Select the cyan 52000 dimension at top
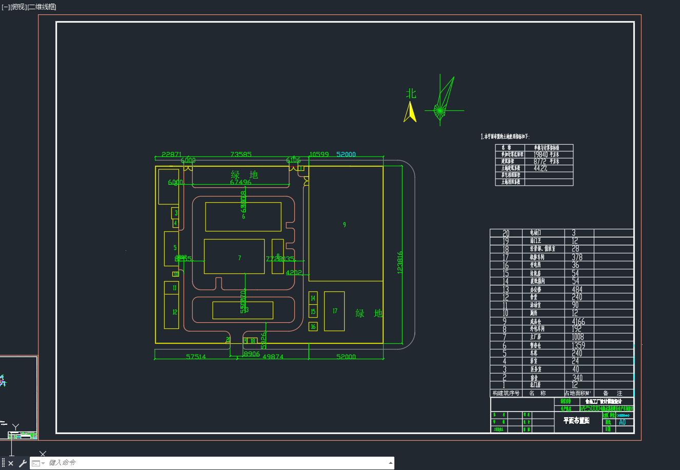The height and width of the screenshot is (470, 680). (x=346, y=154)
